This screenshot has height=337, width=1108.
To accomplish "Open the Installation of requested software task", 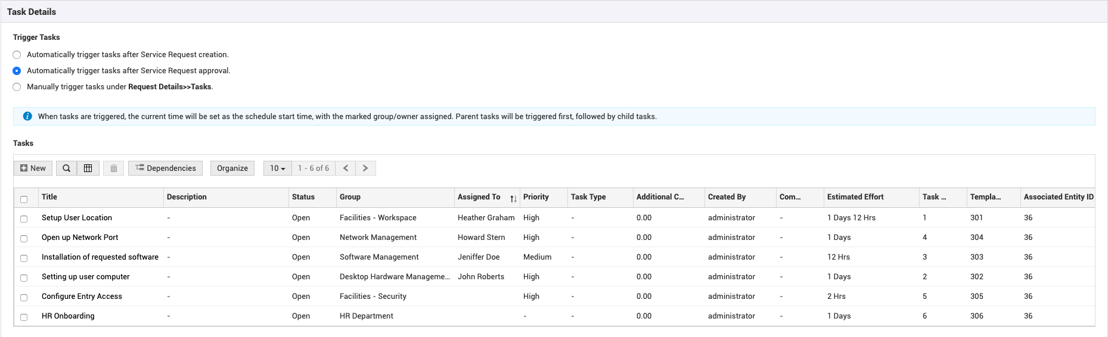I will (x=100, y=257).
